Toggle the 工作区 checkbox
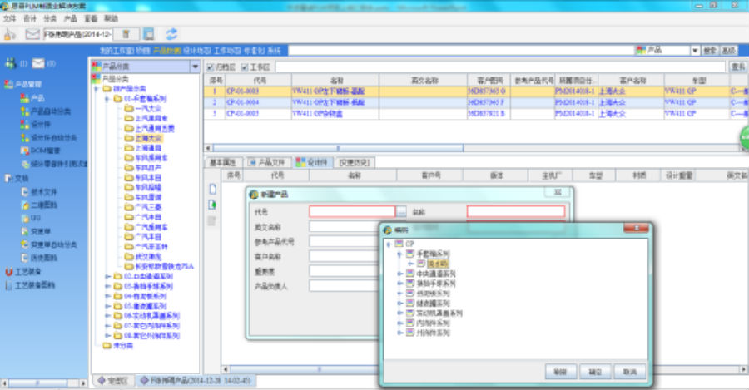The image size is (749, 390). click(x=245, y=67)
